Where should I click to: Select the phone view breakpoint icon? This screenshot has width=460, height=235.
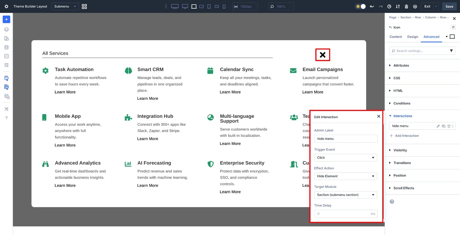224,6
